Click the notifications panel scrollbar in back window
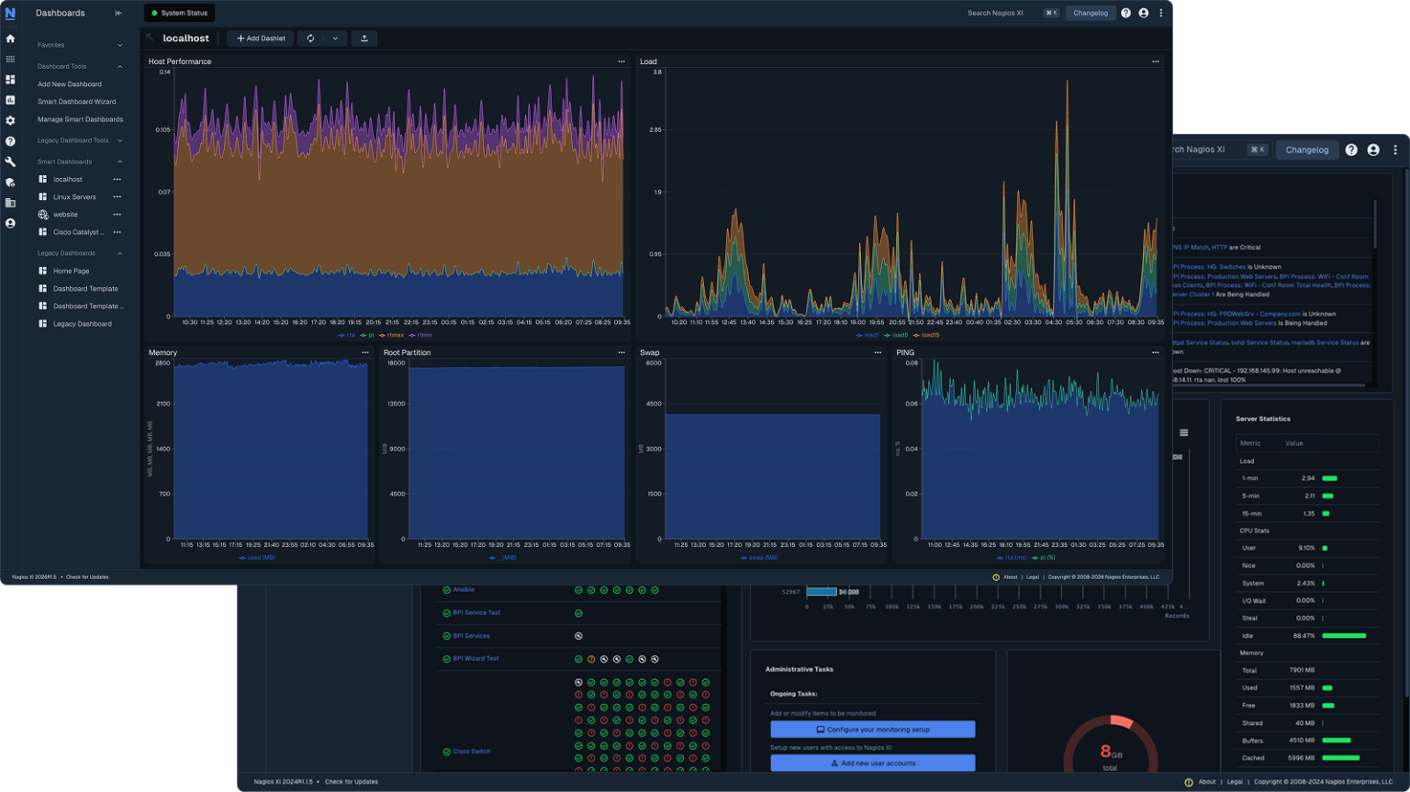The image size is (1410, 792). point(1374,225)
